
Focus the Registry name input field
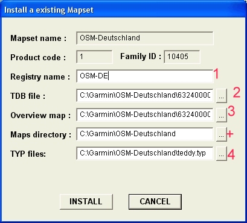pyautogui.click(x=145, y=76)
